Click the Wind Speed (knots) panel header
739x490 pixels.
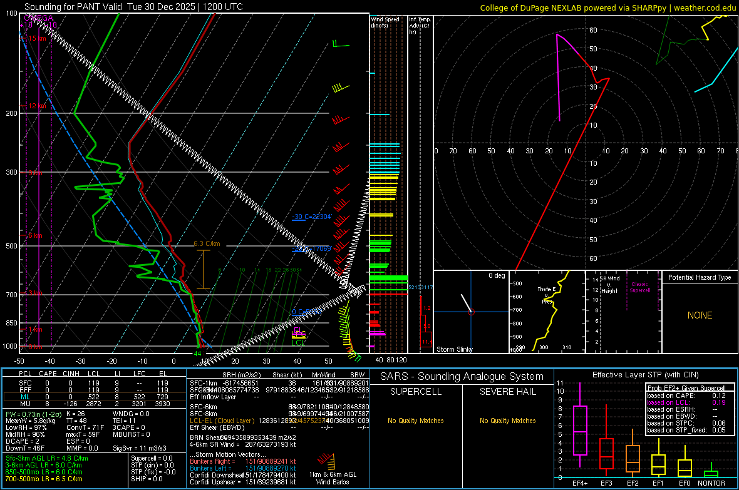pyautogui.click(x=385, y=22)
